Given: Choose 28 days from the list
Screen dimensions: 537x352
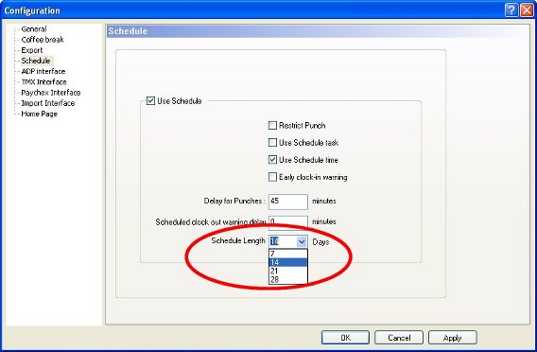Looking at the screenshot, I should point(288,280).
